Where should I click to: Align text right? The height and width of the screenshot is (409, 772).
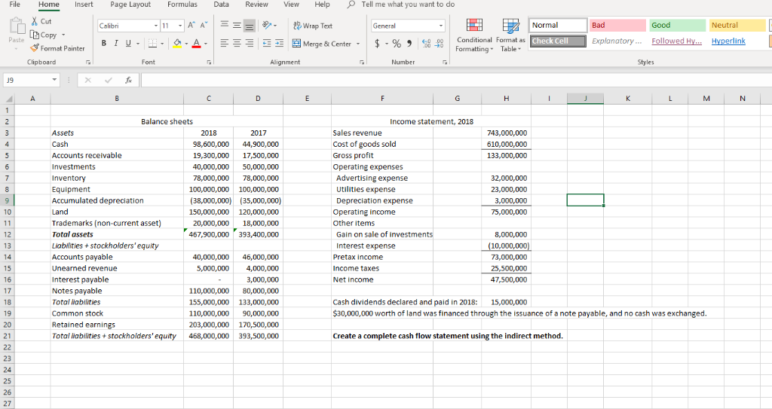tap(250, 44)
